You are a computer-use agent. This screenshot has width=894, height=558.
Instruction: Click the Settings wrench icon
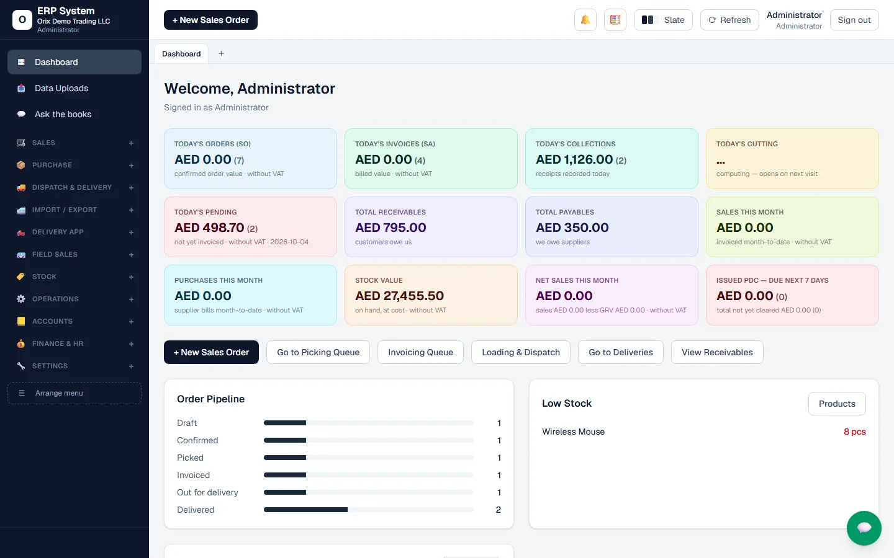click(21, 366)
